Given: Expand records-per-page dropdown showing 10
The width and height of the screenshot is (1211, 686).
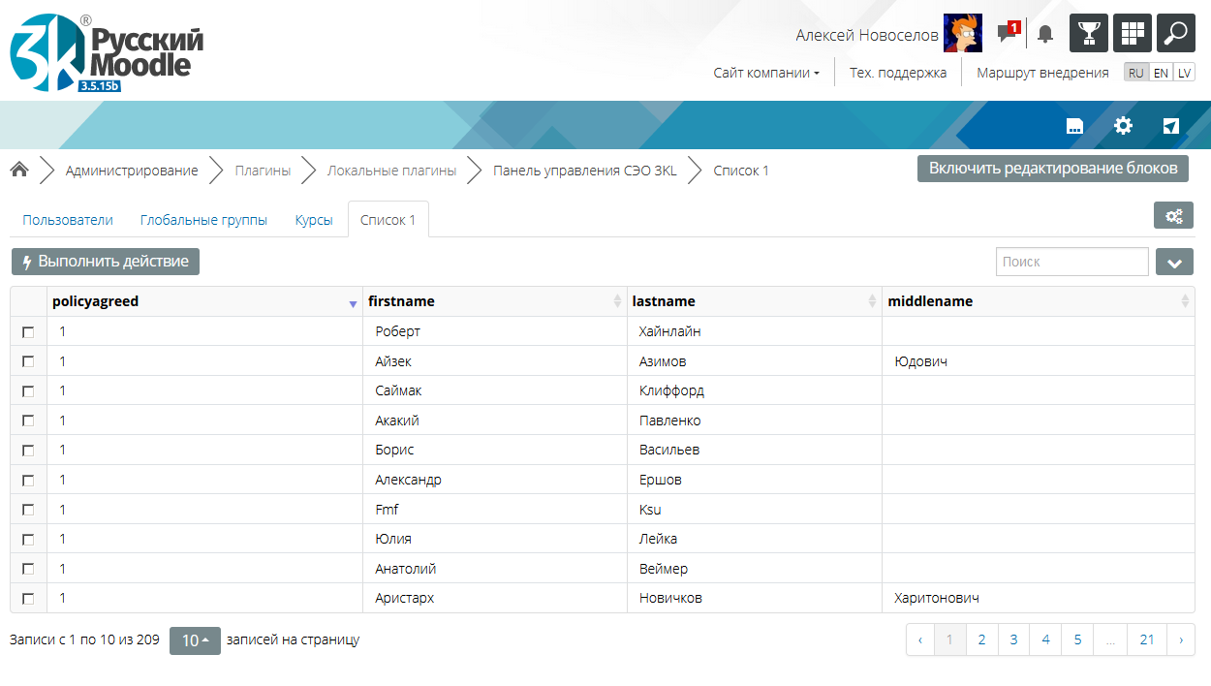Looking at the screenshot, I should pos(195,640).
